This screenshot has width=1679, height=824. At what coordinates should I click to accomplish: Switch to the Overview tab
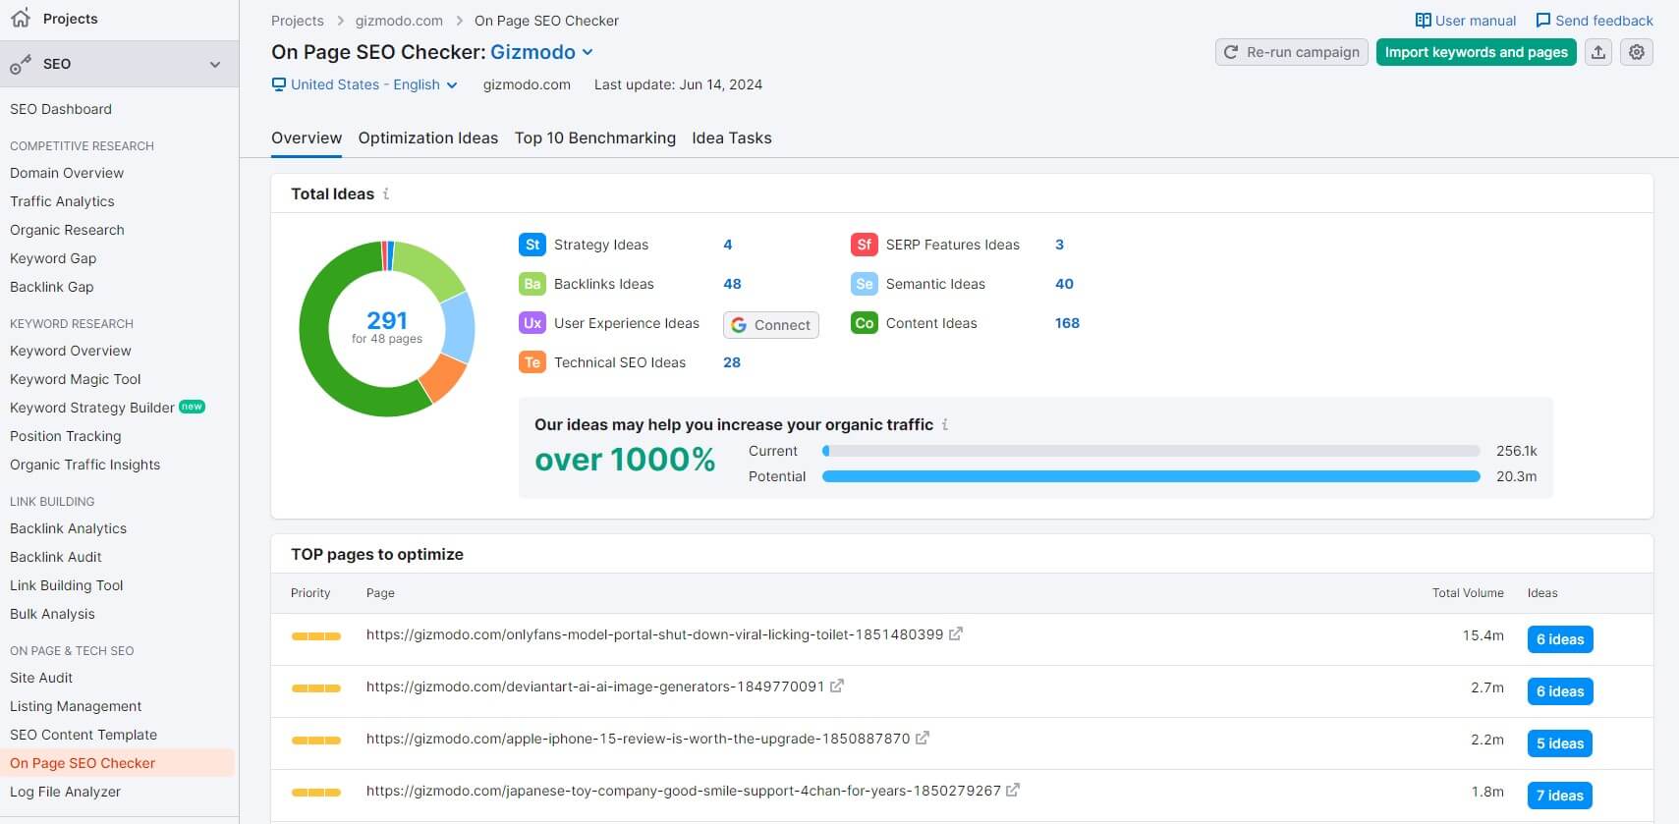(307, 138)
